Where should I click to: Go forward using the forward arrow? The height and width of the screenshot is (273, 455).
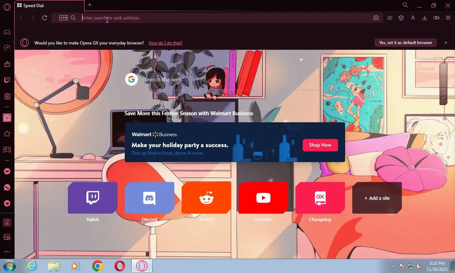pyautogui.click(x=33, y=18)
